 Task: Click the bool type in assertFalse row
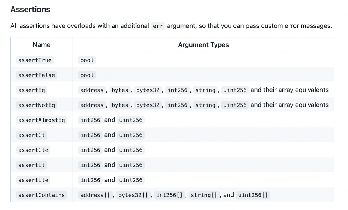click(87, 75)
